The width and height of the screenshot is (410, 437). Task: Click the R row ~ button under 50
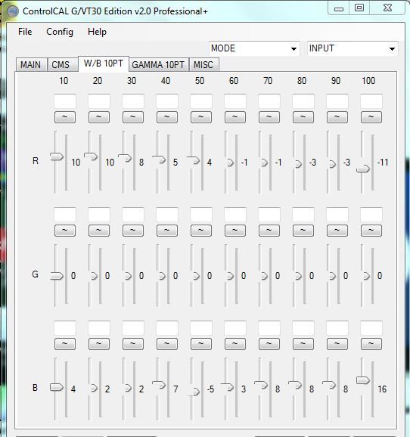(x=201, y=117)
